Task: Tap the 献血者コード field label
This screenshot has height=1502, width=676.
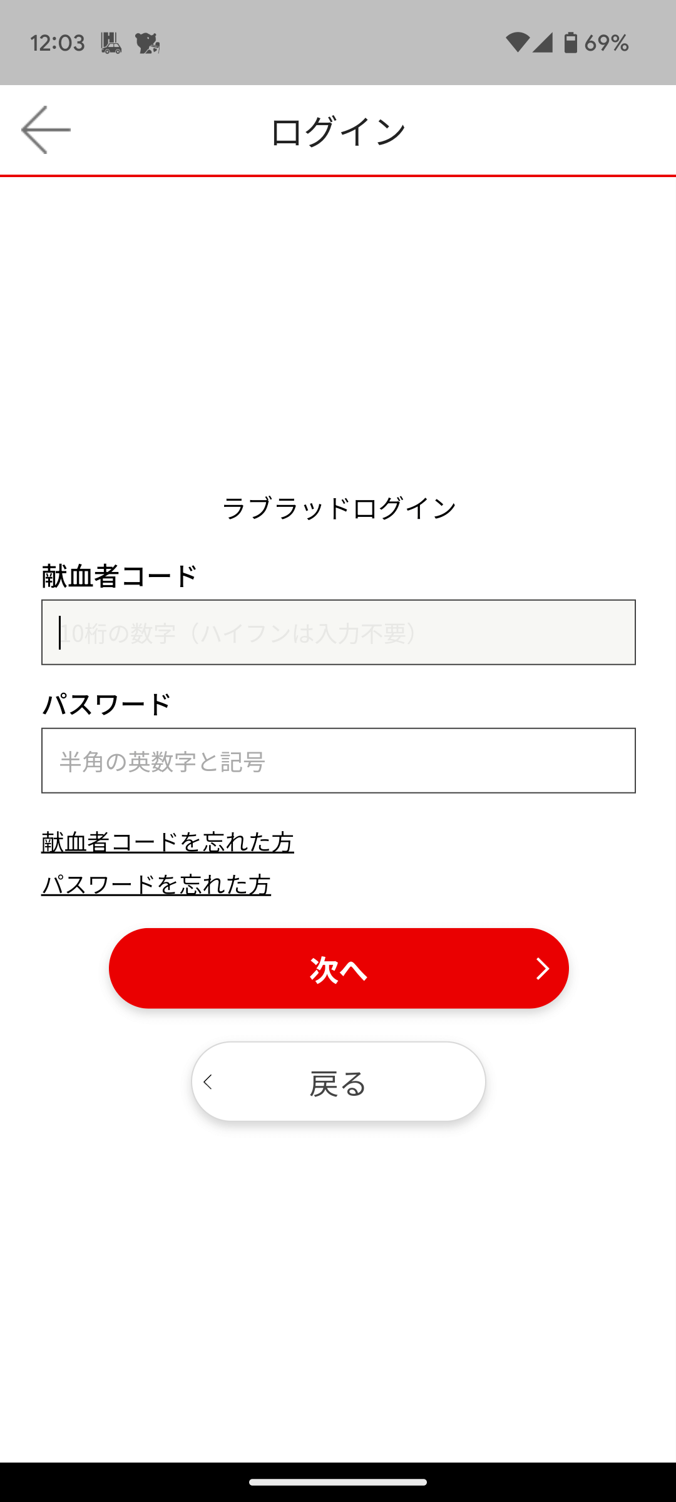Action: [119, 576]
